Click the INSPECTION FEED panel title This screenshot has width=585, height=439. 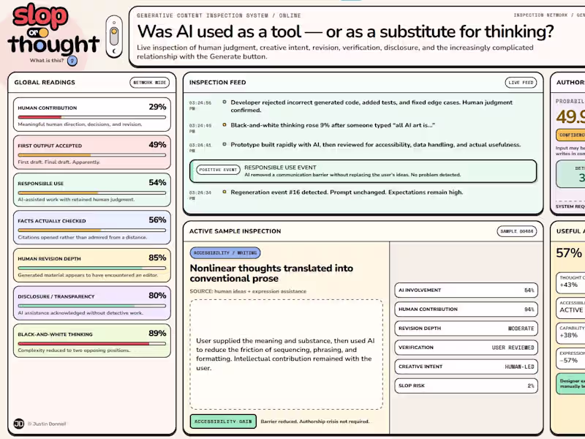click(217, 83)
